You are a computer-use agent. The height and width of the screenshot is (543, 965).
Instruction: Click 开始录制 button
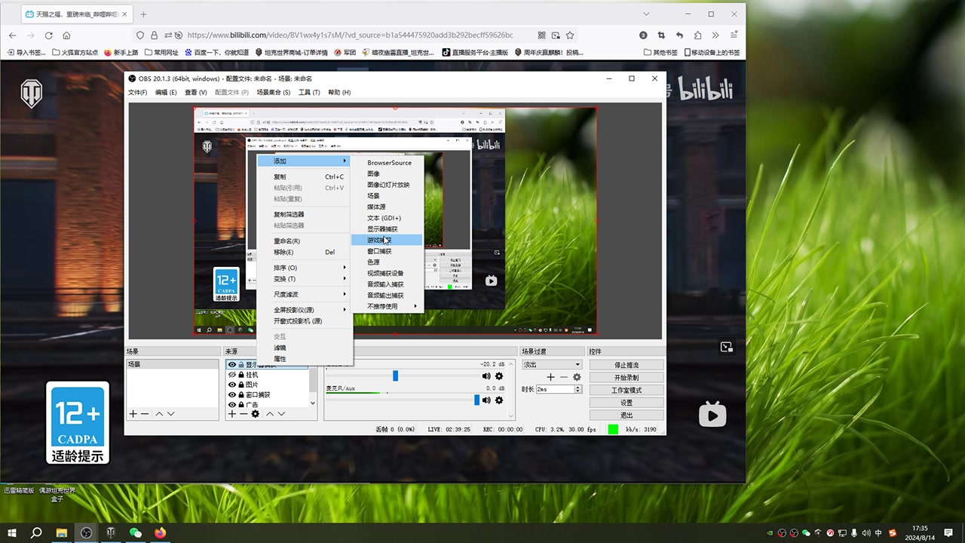click(626, 377)
